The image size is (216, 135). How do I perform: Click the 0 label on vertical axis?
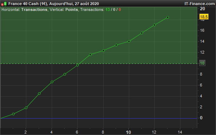[x=201, y=118]
